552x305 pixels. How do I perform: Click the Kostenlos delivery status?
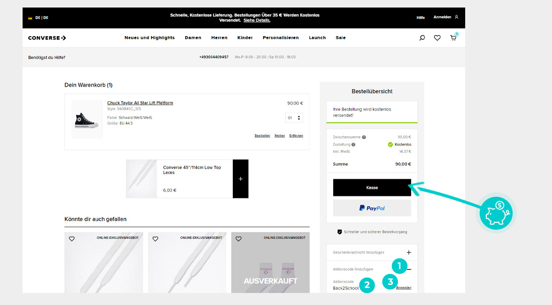[399, 144]
